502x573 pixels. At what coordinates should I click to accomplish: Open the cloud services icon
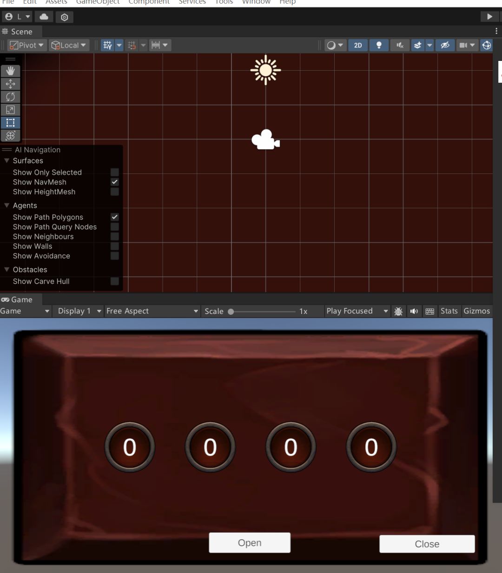coord(44,17)
